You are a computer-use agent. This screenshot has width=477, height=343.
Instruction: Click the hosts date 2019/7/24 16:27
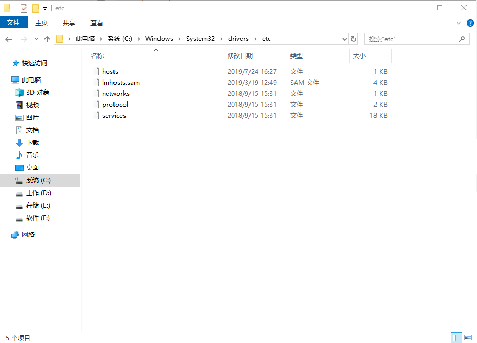pos(252,72)
